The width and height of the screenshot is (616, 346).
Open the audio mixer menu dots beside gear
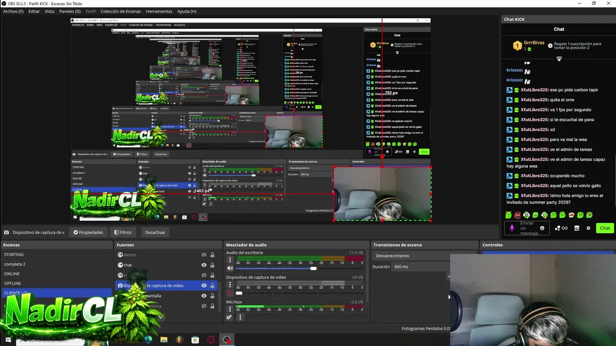[x=240, y=317]
